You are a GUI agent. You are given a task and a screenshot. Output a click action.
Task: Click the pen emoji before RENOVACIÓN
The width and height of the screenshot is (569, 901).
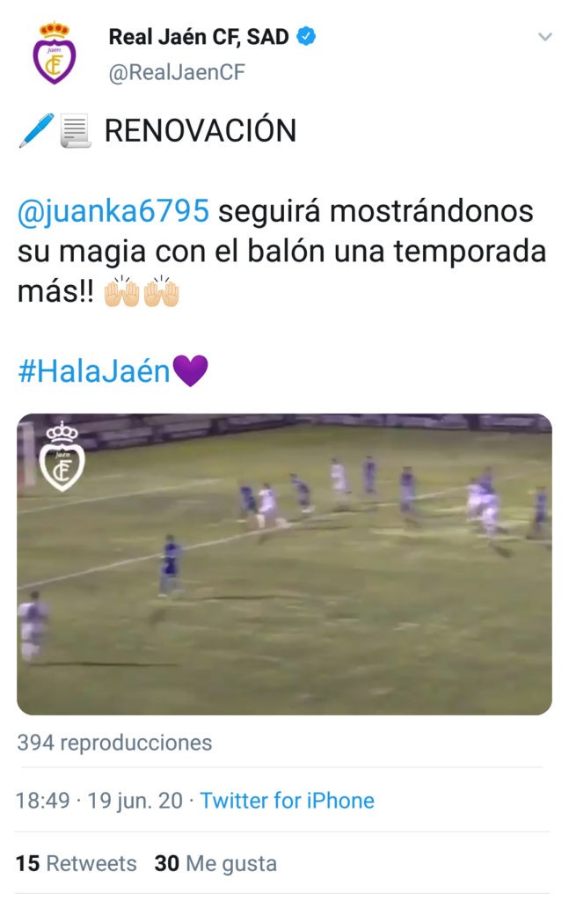pos(36,130)
